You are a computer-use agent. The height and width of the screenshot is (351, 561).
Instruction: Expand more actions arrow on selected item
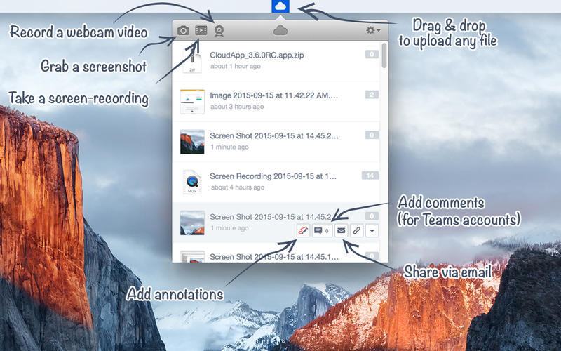click(x=372, y=230)
